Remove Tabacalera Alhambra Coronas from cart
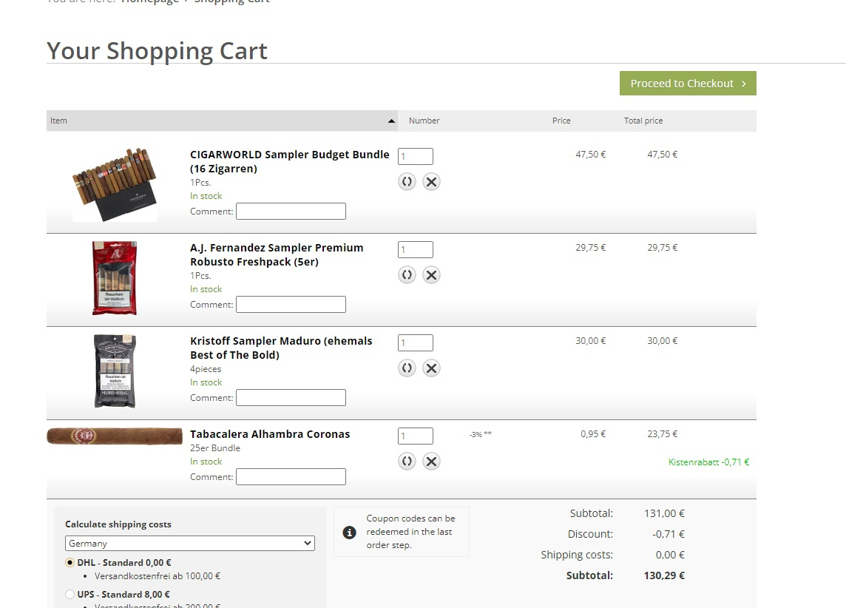The width and height of the screenshot is (846, 608). click(x=431, y=462)
